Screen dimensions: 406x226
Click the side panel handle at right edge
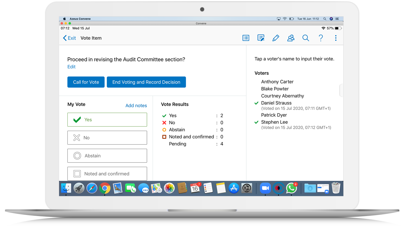(341, 90)
